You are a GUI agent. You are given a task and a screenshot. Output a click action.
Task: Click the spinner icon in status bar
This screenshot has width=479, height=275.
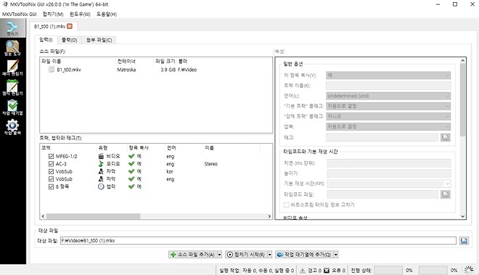[x=469, y=270]
